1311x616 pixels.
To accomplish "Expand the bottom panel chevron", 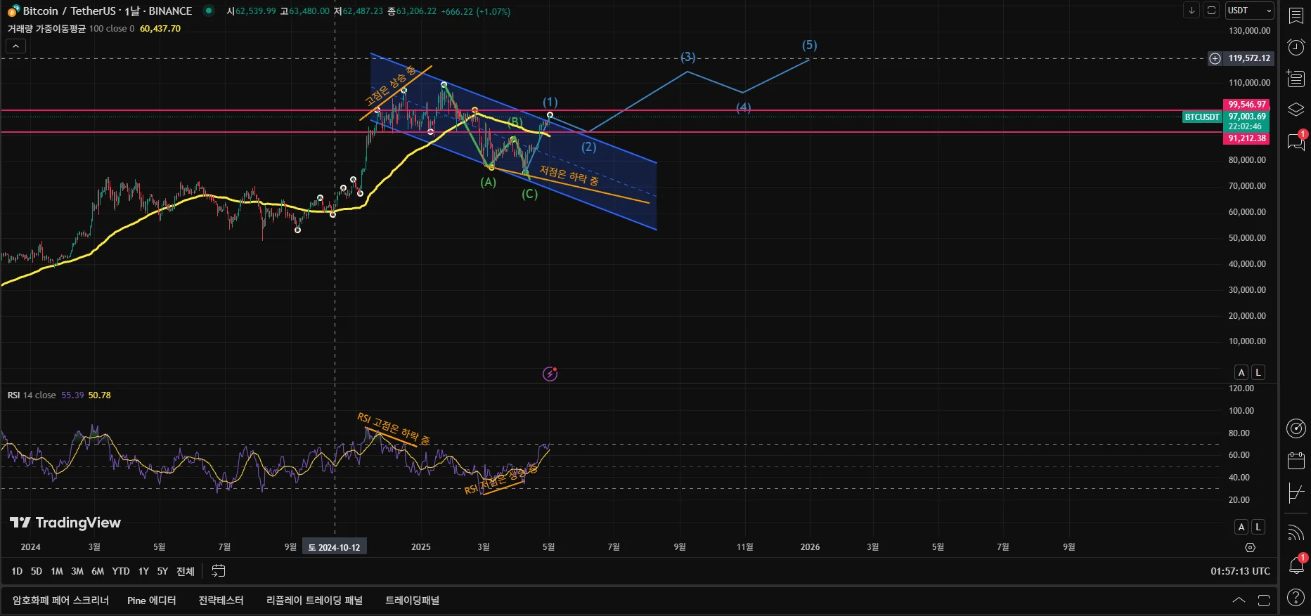I will tap(1239, 601).
